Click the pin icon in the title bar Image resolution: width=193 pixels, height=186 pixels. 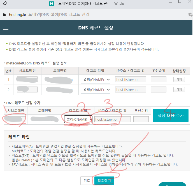[5, 3]
